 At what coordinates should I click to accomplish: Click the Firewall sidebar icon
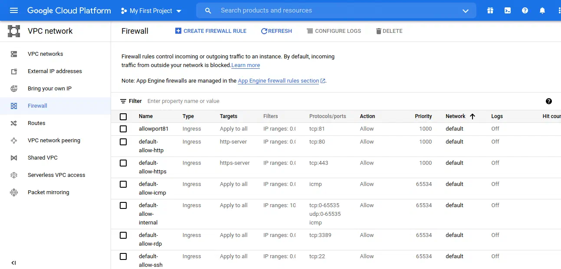point(14,106)
